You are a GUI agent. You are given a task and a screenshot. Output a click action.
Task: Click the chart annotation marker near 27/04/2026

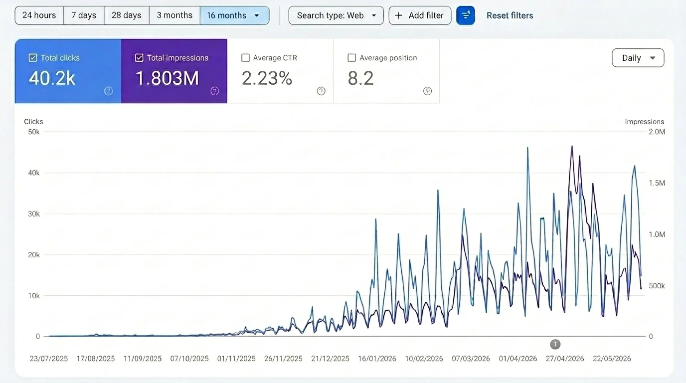(555, 344)
